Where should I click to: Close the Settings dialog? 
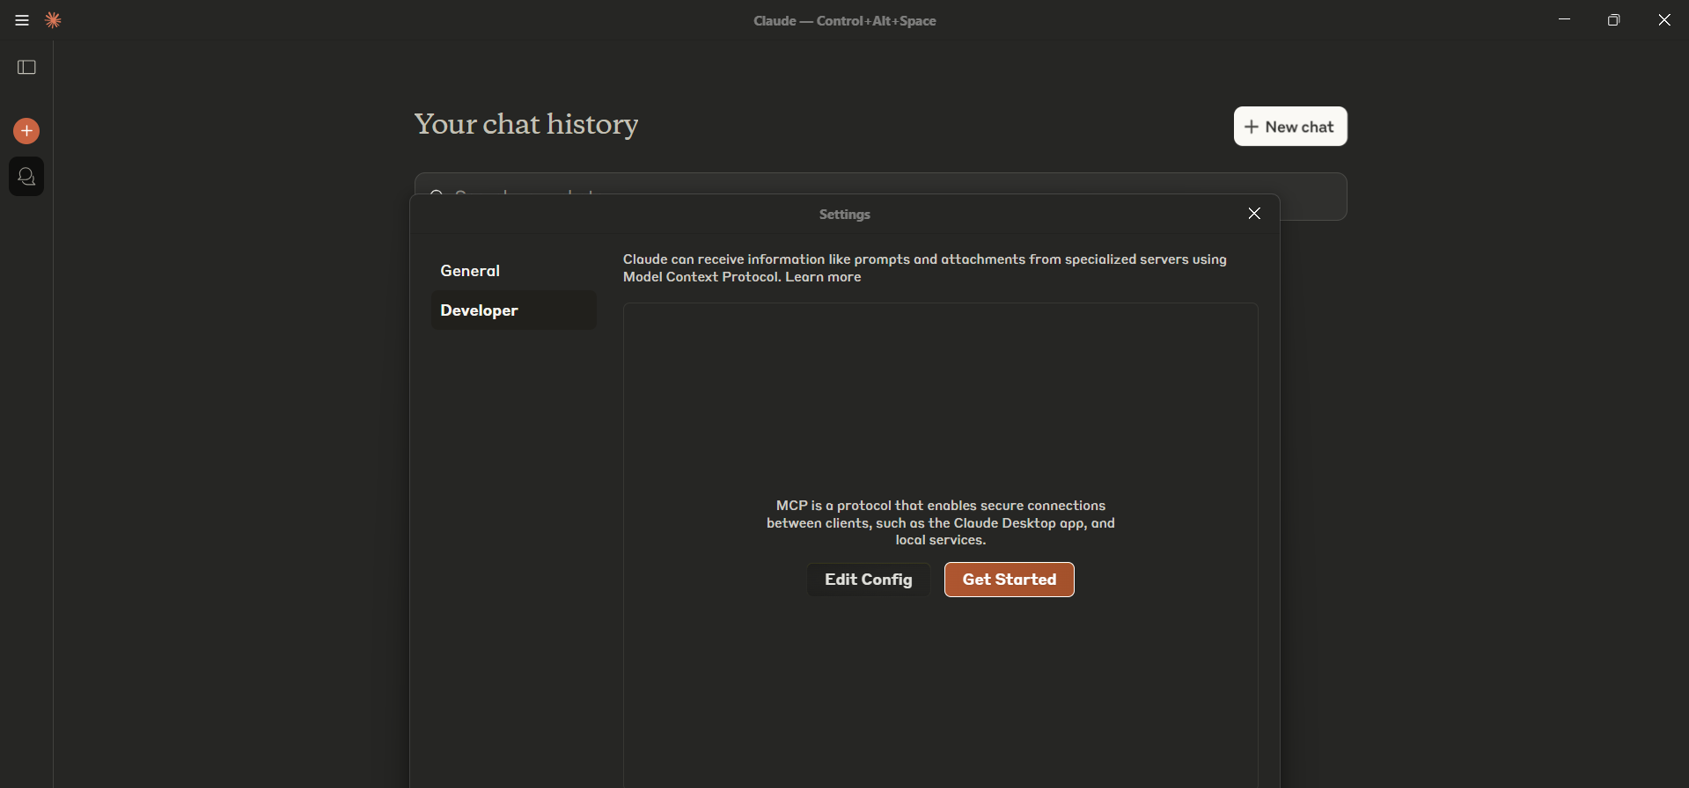[x=1254, y=214]
